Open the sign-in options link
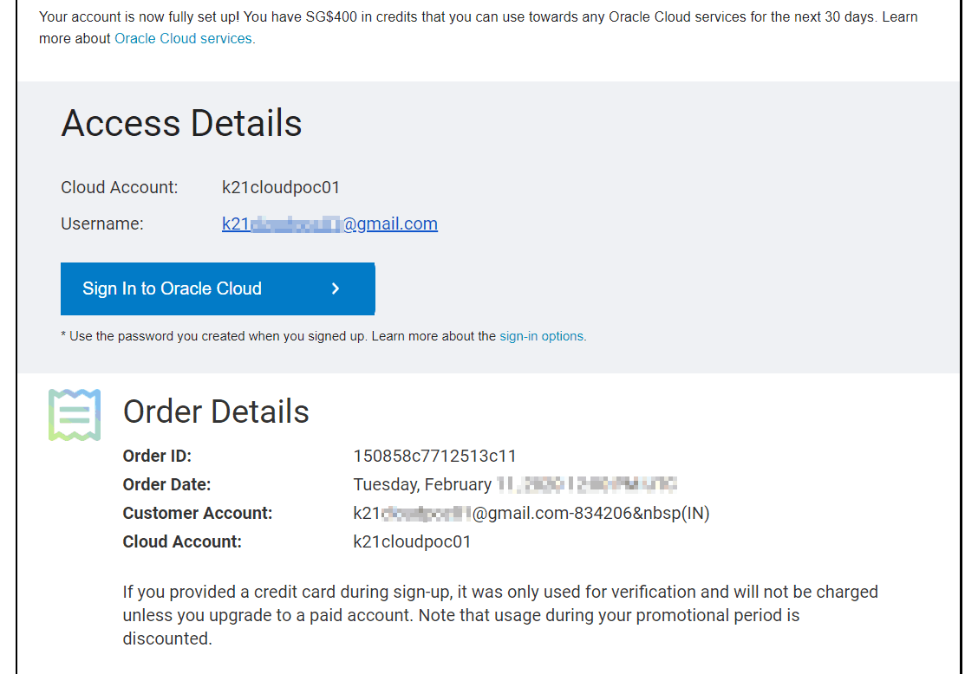The height and width of the screenshot is (674, 978). 541,336
